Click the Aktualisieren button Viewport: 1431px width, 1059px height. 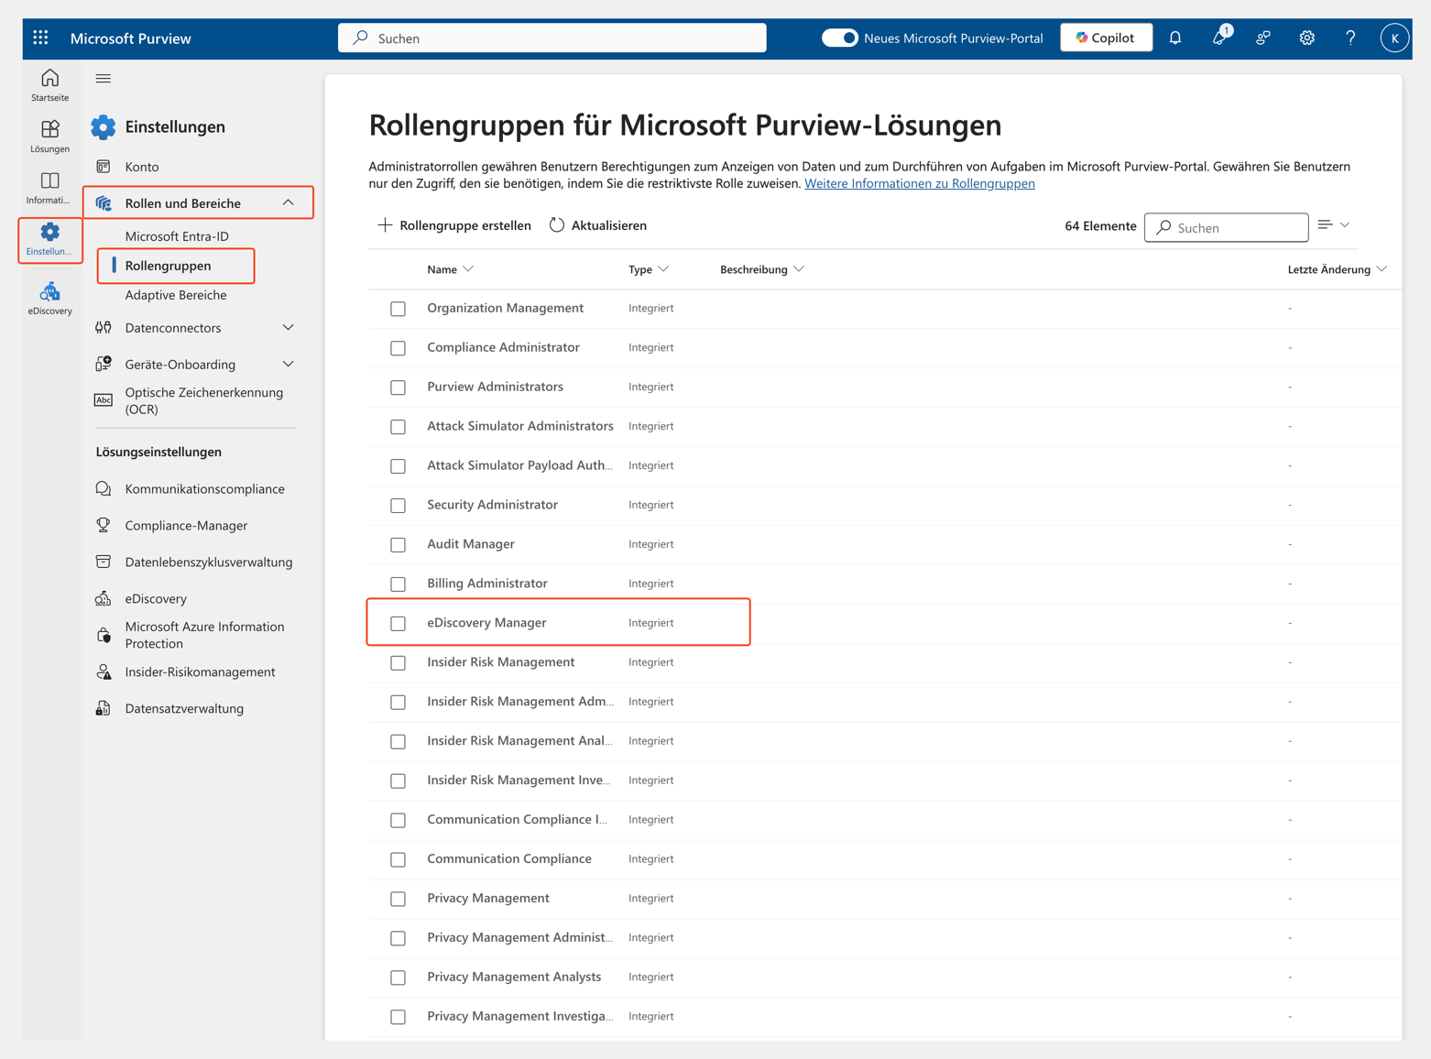click(598, 225)
